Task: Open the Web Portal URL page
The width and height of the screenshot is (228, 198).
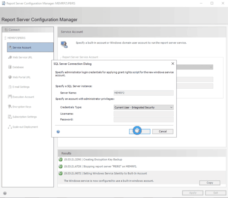Action: click(21, 77)
